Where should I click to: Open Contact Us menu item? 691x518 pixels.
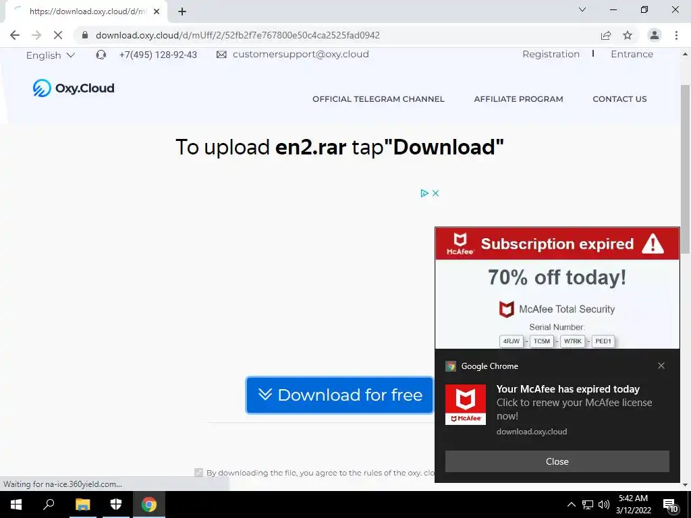point(619,99)
